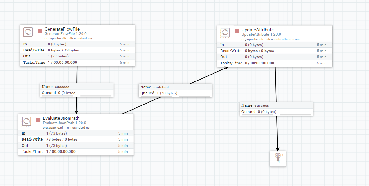Click the In row of EvaluateJsonPath
369x186 pixels.
(76, 133)
